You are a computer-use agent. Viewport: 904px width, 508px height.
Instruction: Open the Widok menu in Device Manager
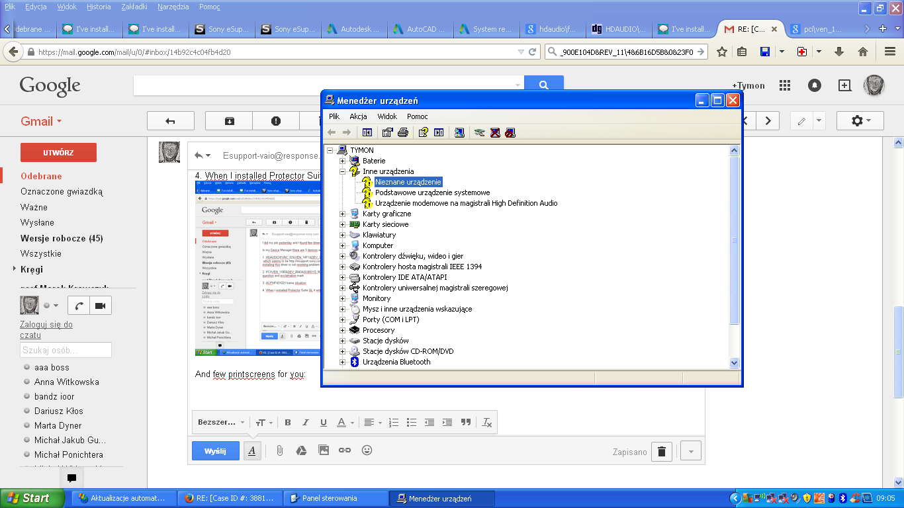click(x=387, y=116)
